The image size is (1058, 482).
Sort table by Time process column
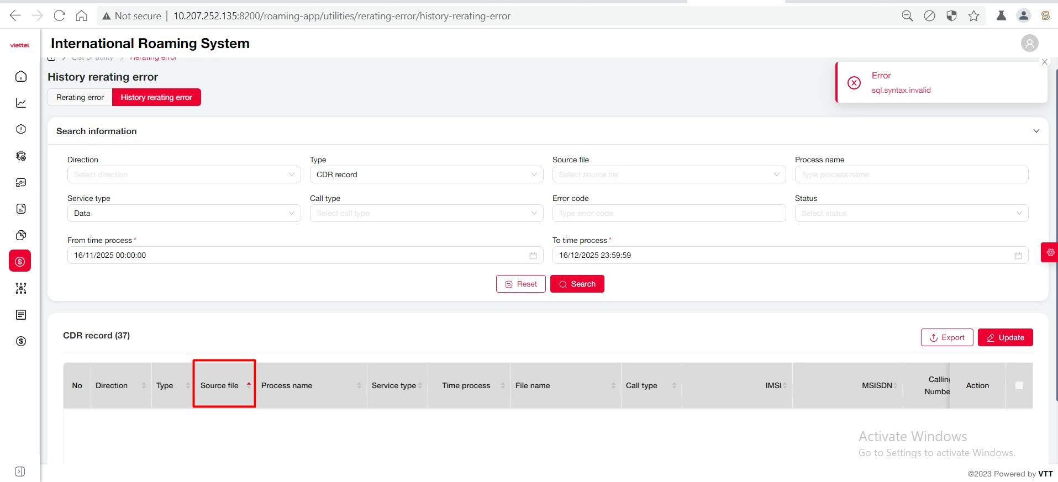(503, 385)
